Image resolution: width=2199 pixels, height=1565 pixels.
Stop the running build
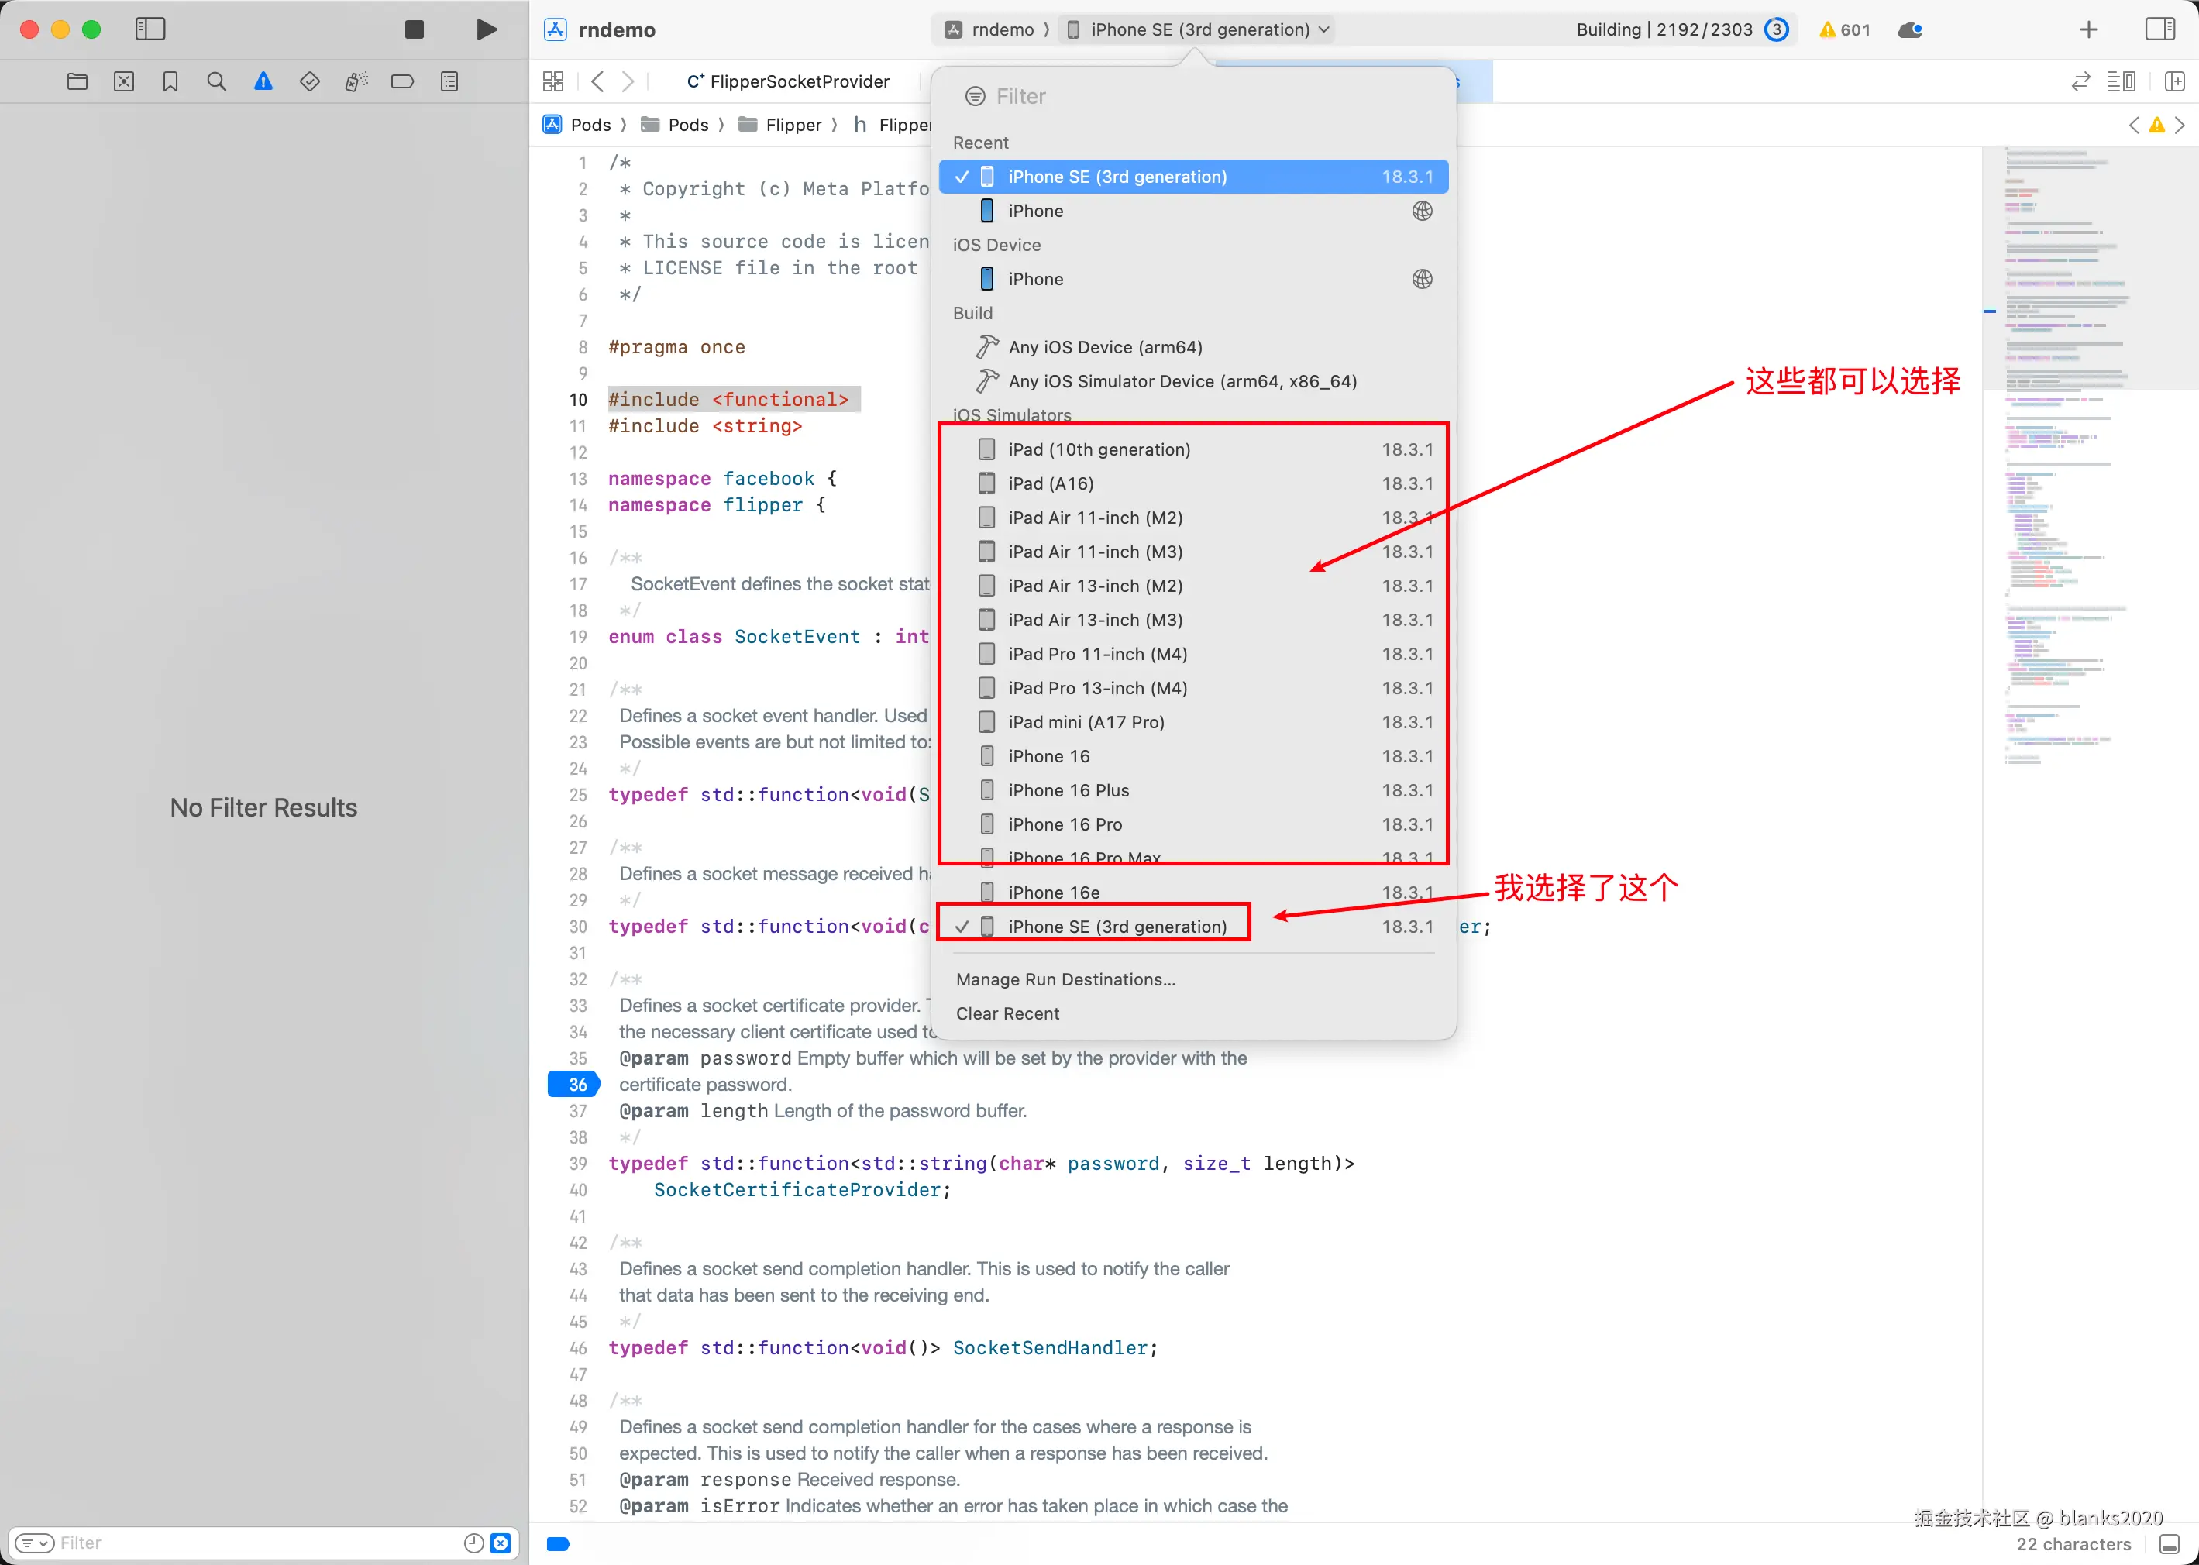tap(415, 30)
